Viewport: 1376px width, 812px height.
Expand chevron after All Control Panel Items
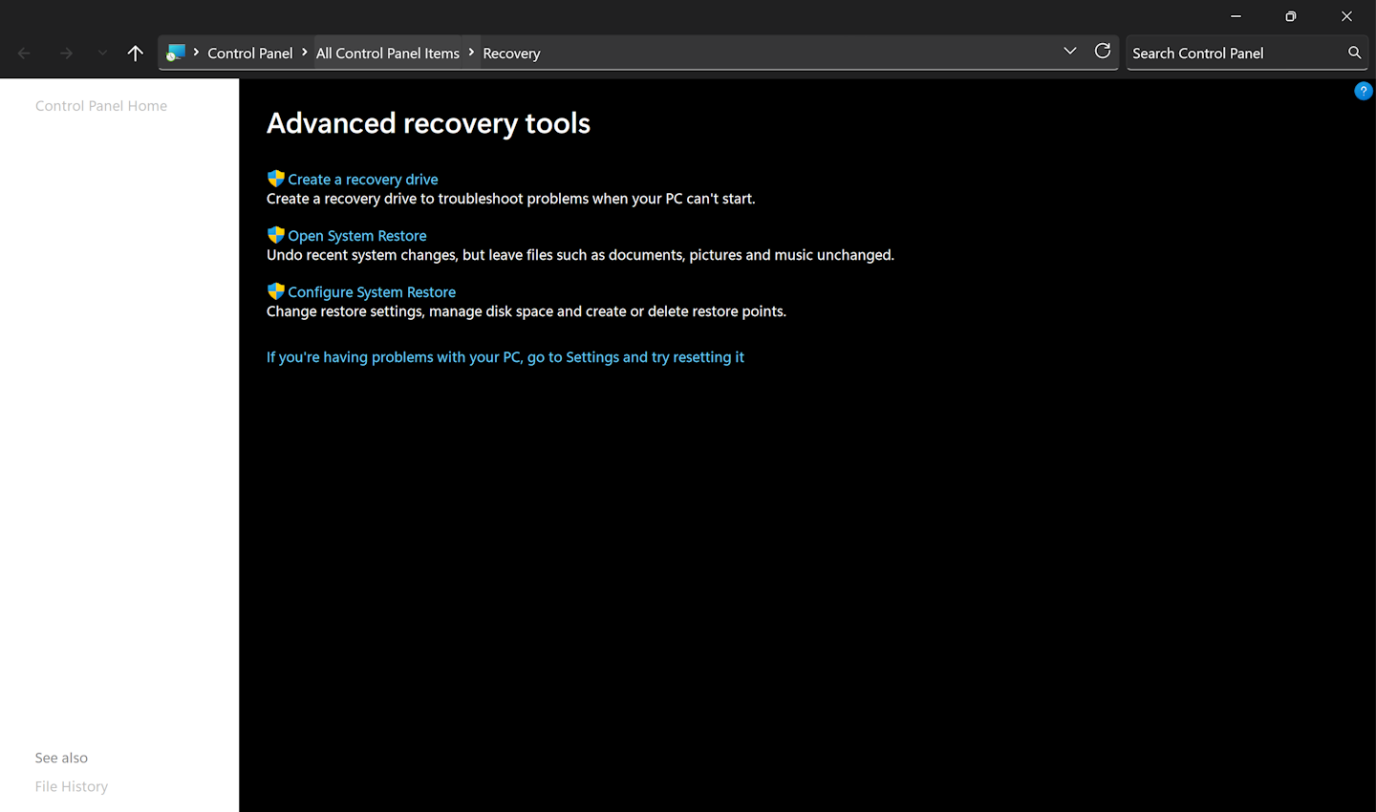471,53
